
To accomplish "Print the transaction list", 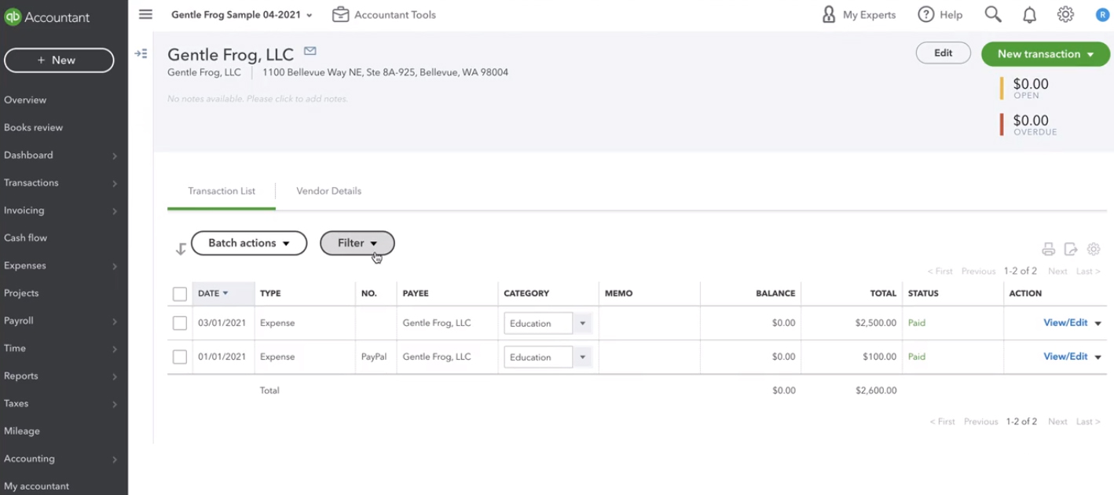I will 1048,249.
